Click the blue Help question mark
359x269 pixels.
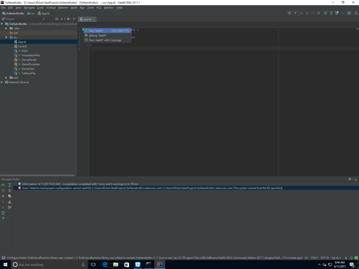click(x=3, y=219)
